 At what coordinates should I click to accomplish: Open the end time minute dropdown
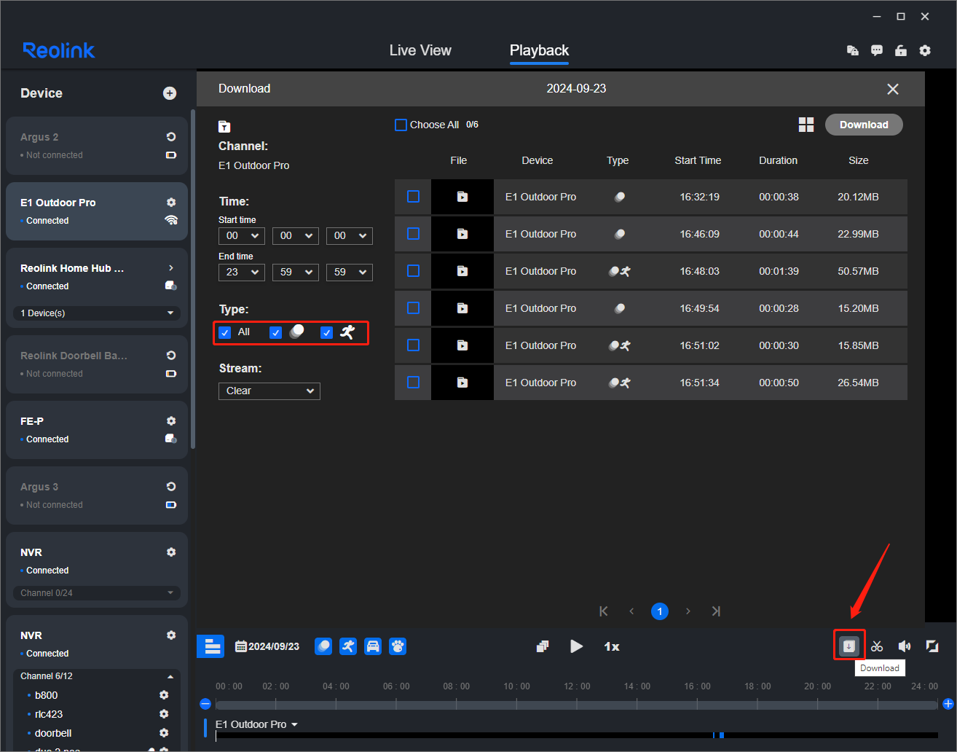pyautogui.click(x=296, y=272)
